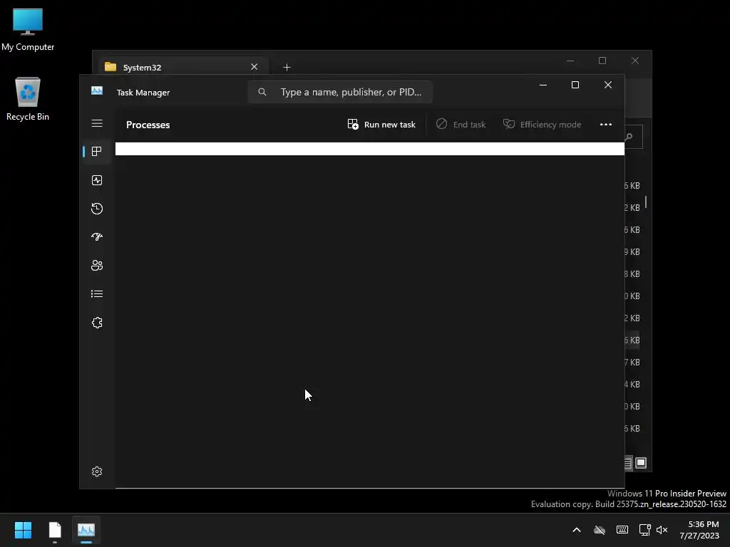Click the muted volume tray icon
730x547 pixels.
coord(662,530)
